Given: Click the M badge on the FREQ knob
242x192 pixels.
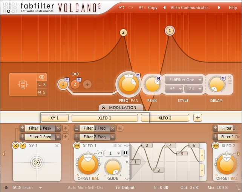Looking at the screenshot, I should tap(138, 75).
